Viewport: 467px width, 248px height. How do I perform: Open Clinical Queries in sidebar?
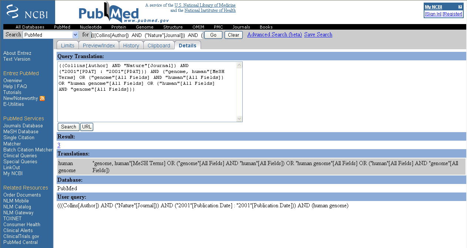20,156
